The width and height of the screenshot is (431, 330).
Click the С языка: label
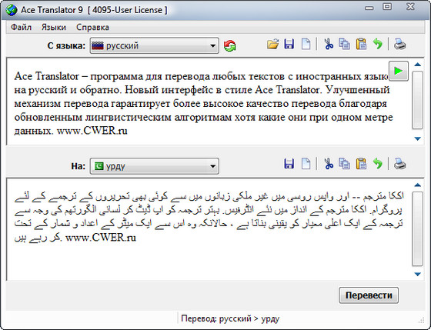tap(66, 45)
